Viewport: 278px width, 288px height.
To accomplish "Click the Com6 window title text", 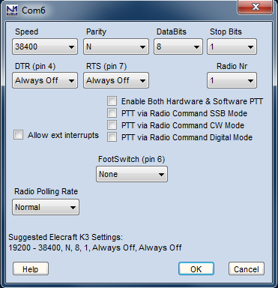I will pos(34,10).
